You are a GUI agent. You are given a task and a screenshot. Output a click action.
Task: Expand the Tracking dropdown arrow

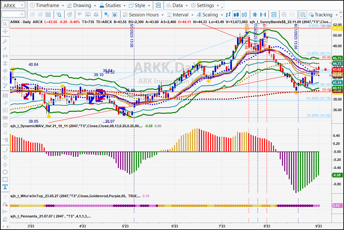(x=337, y=15)
